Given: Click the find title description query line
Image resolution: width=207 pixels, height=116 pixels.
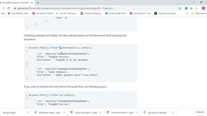Looking at the screenshot, I should (x=59, y=48).
